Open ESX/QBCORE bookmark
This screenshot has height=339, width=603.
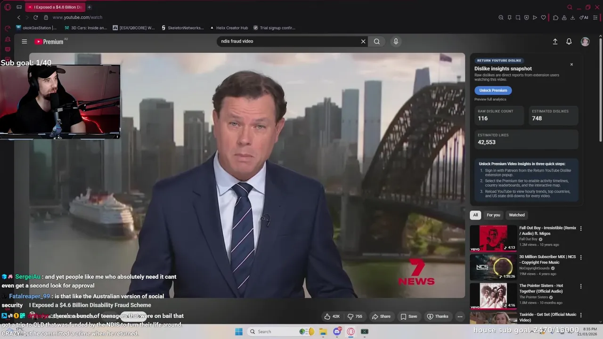click(x=133, y=28)
